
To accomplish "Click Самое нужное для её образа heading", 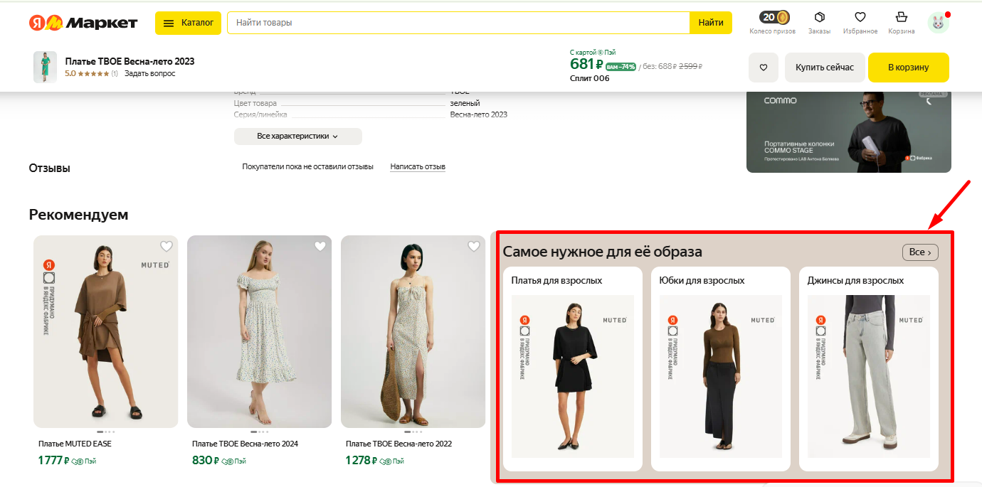I will click(603, 252).
